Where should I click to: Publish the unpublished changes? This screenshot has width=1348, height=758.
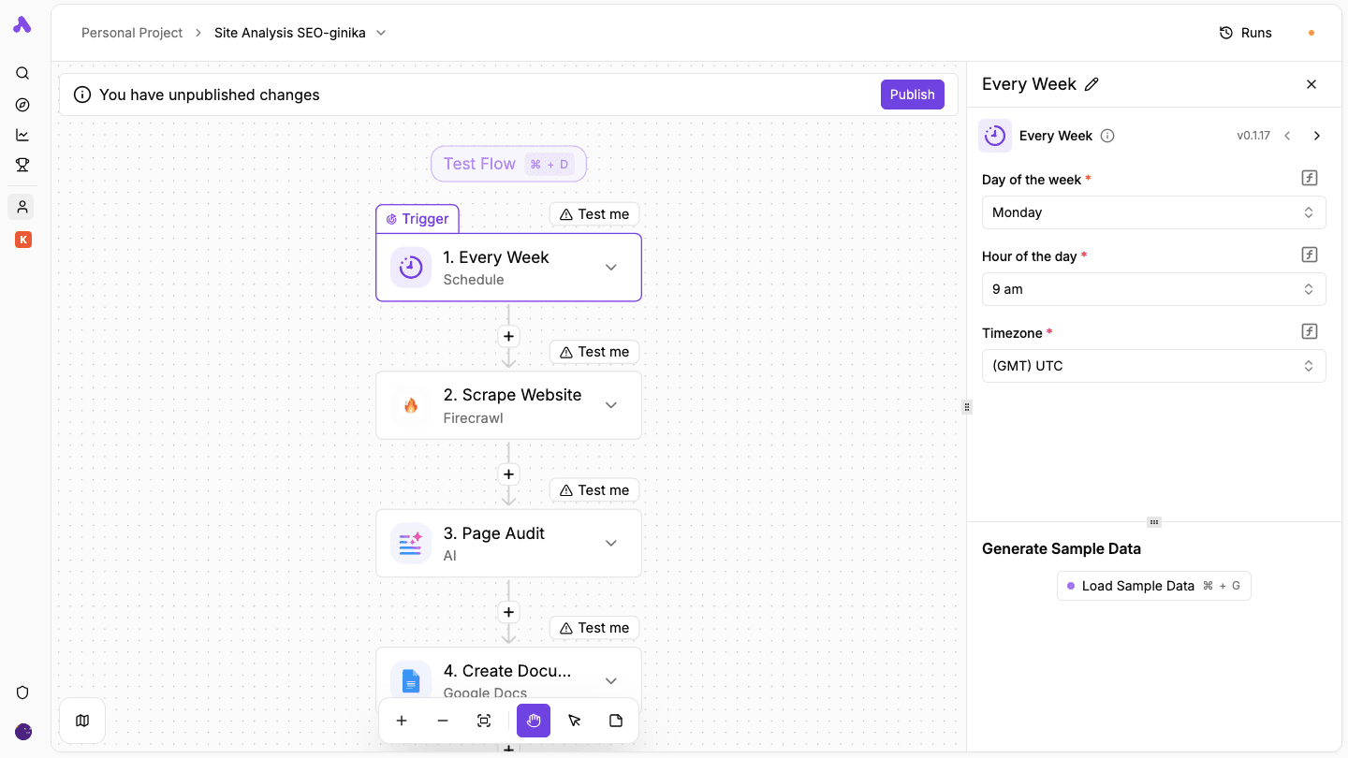[x=912, y=95]
